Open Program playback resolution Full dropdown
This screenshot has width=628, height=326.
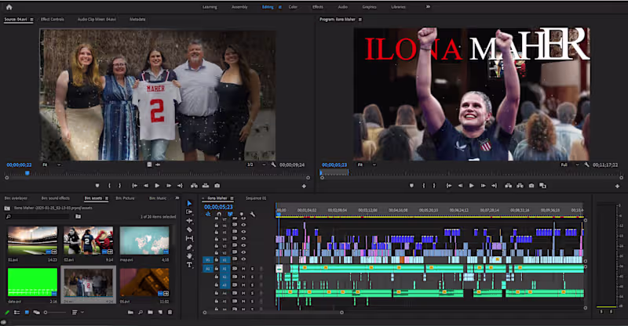(x=570, y=165)
